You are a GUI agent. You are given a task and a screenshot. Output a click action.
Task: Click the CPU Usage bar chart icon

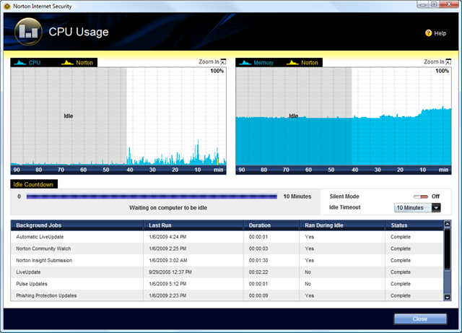point(29,32)
